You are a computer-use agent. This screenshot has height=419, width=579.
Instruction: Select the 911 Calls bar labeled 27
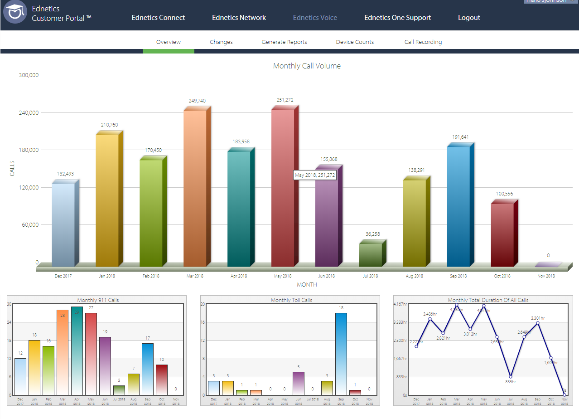[x=91, y=354]
